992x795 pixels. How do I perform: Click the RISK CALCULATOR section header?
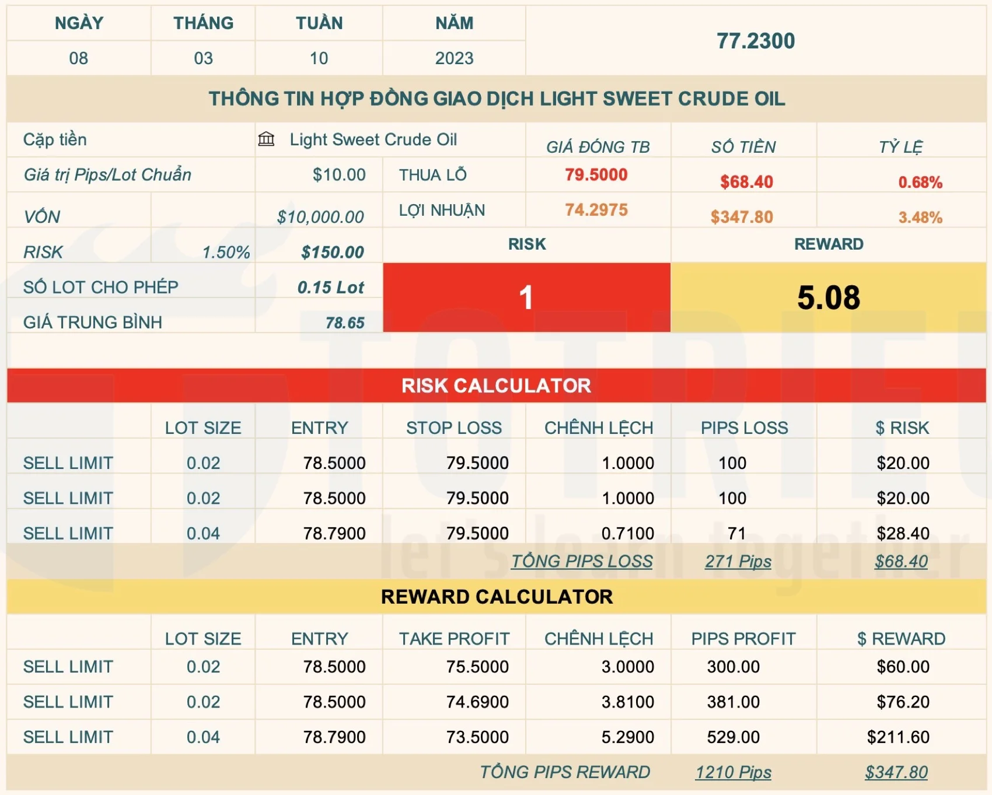tap(496, 386)
